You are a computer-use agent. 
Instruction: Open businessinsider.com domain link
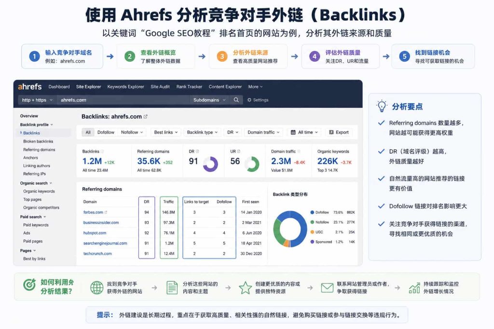[101, 223]
